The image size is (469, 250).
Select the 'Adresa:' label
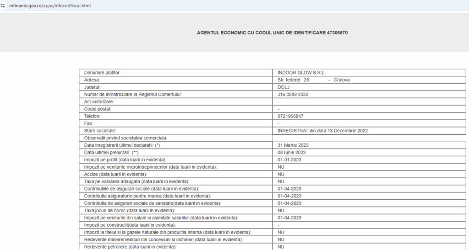pos(92,80)
